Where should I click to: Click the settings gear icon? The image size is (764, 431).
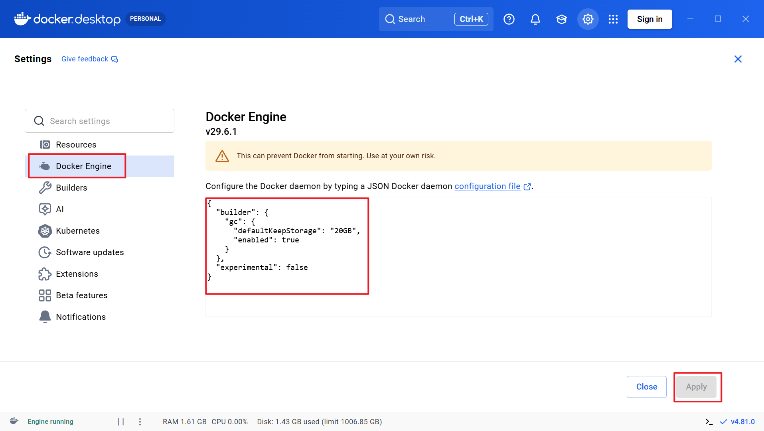[588, 19]
